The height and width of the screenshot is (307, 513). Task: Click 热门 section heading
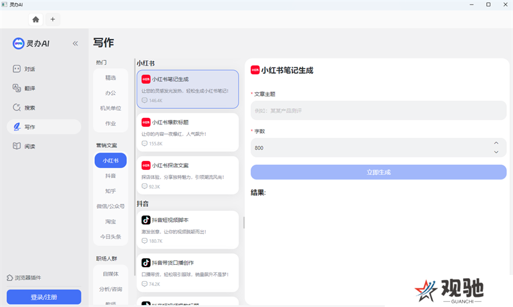(101, 62)
